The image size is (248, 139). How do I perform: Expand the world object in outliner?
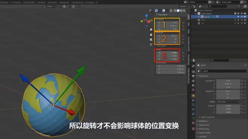click(x=199, y=17)
